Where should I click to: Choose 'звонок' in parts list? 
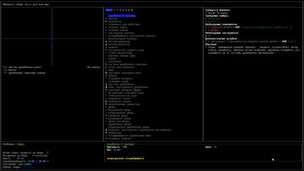click(113, 76)
